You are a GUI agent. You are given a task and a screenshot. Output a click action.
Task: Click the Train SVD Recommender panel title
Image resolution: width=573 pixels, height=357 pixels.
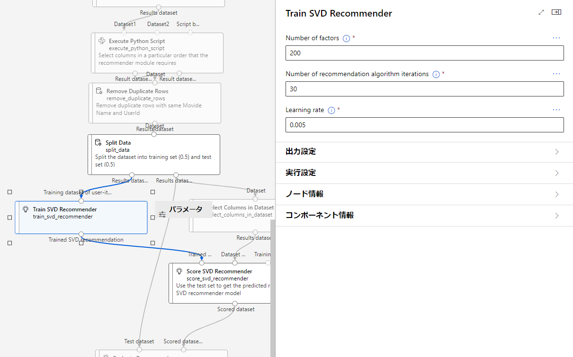tap(339, 13)
